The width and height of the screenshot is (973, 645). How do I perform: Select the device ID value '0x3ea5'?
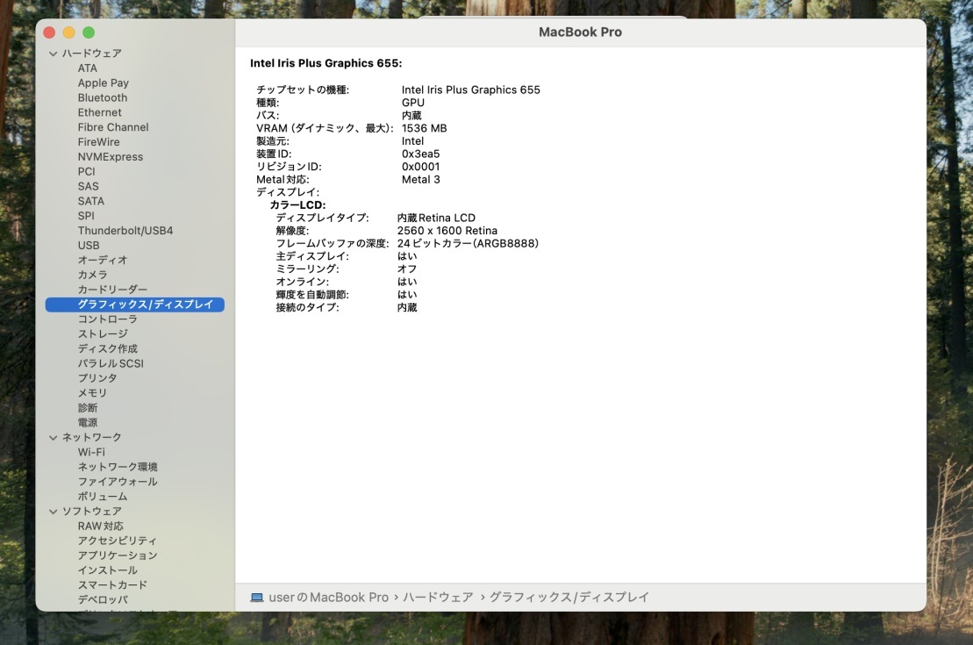click(420, 154)
